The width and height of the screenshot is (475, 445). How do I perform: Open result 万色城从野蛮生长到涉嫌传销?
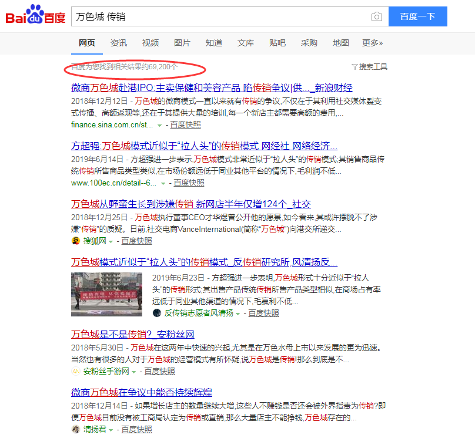point(191,204)
